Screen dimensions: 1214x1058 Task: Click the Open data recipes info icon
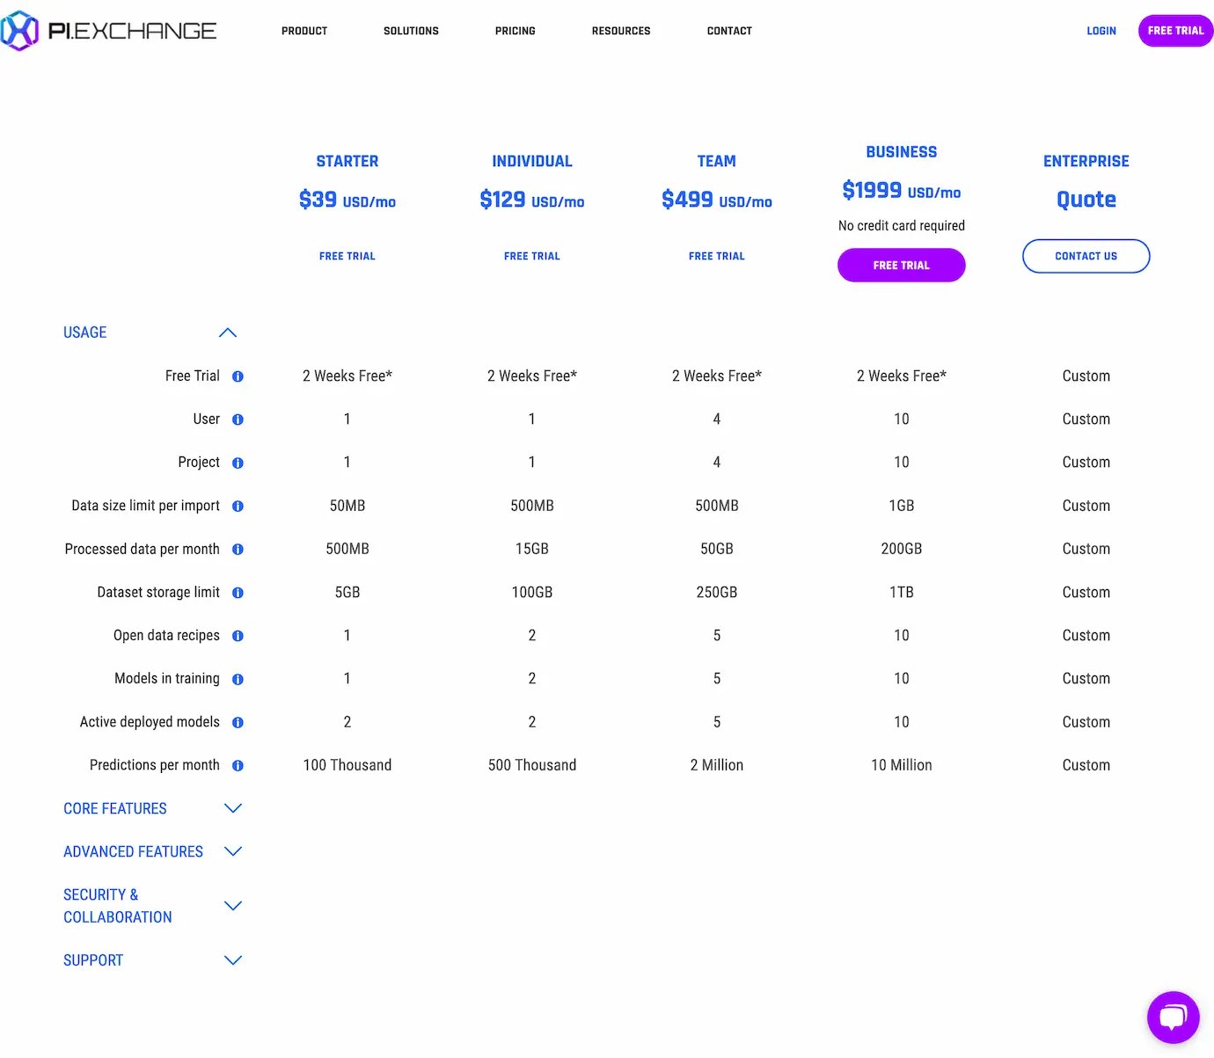click(238, 635)
